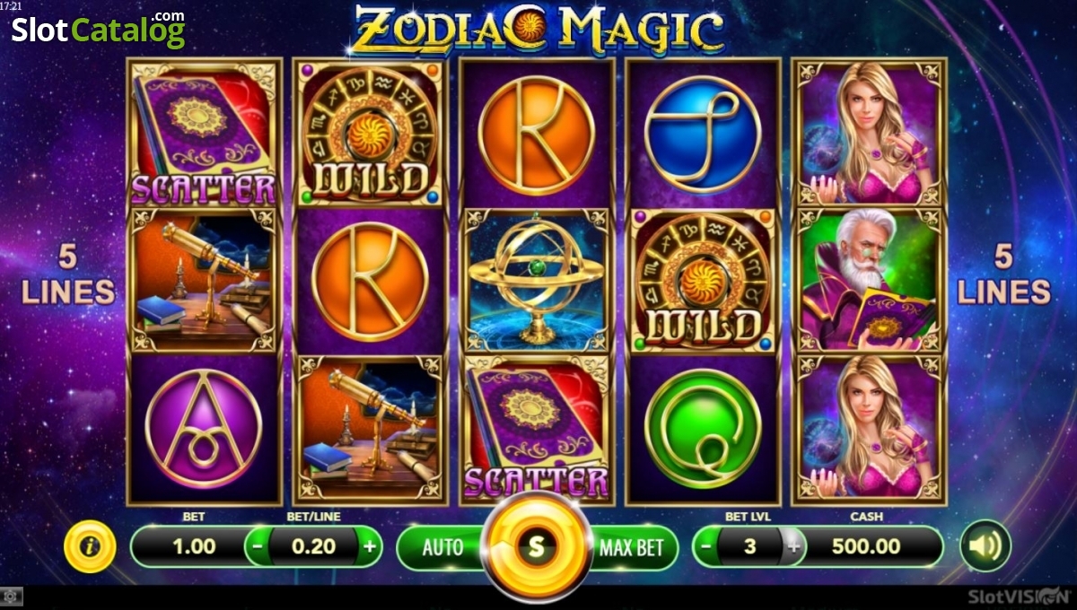Click the settings gear in bottom-left corner
1077x610 pixels.
point(9,595)
